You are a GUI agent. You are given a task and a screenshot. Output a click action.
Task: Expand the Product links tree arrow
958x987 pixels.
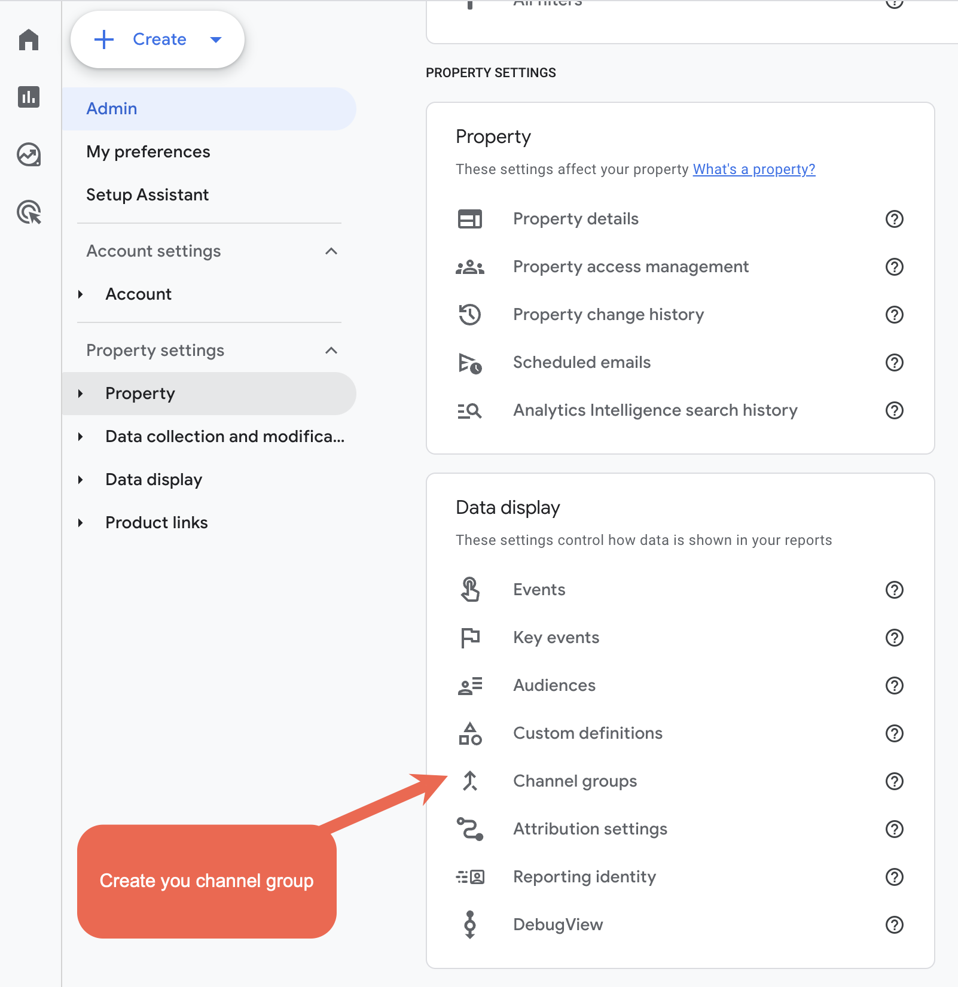80,523
